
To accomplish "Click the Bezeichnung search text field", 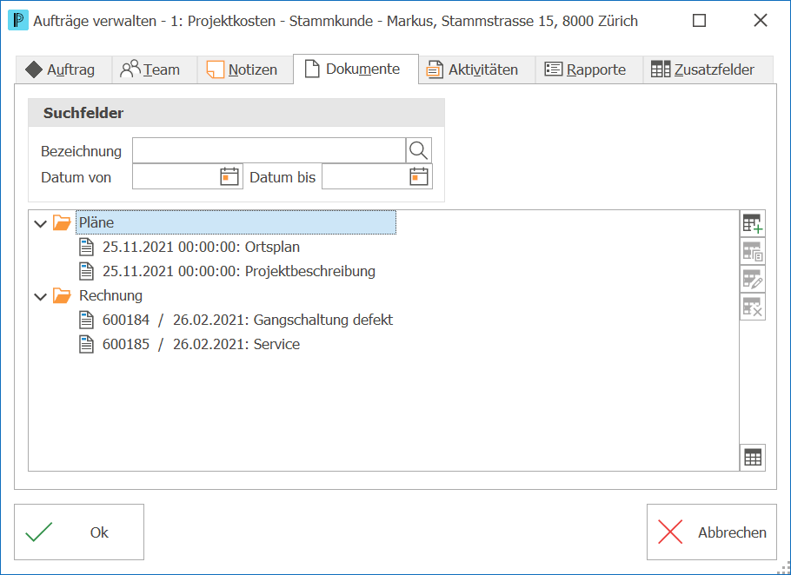I will [269, 150].
